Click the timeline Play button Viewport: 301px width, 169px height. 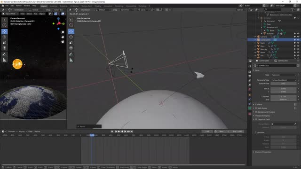click(x=125, y=131)
